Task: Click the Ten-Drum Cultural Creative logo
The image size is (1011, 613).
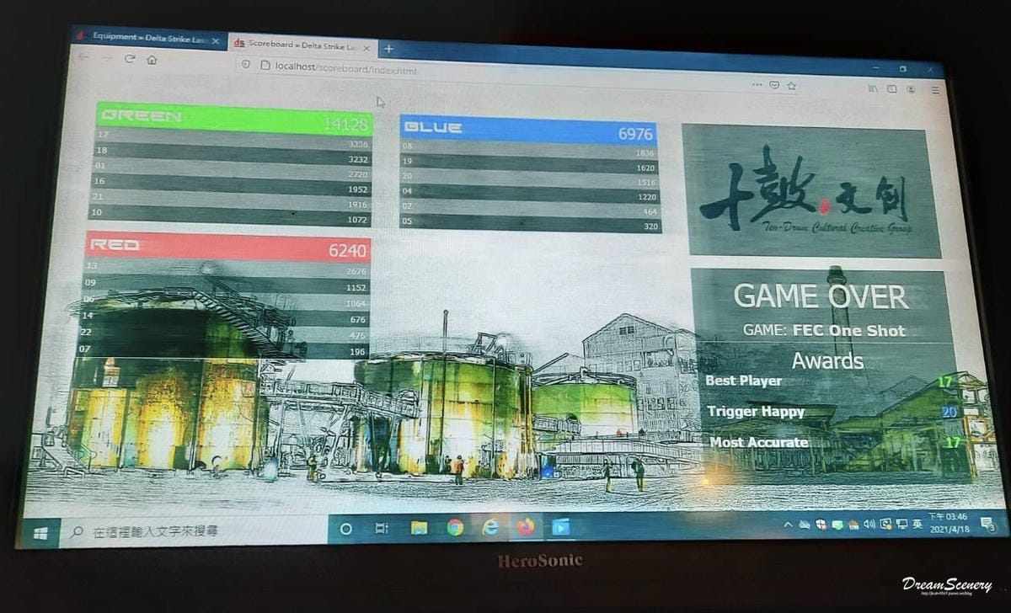Action: click(812, 192)
